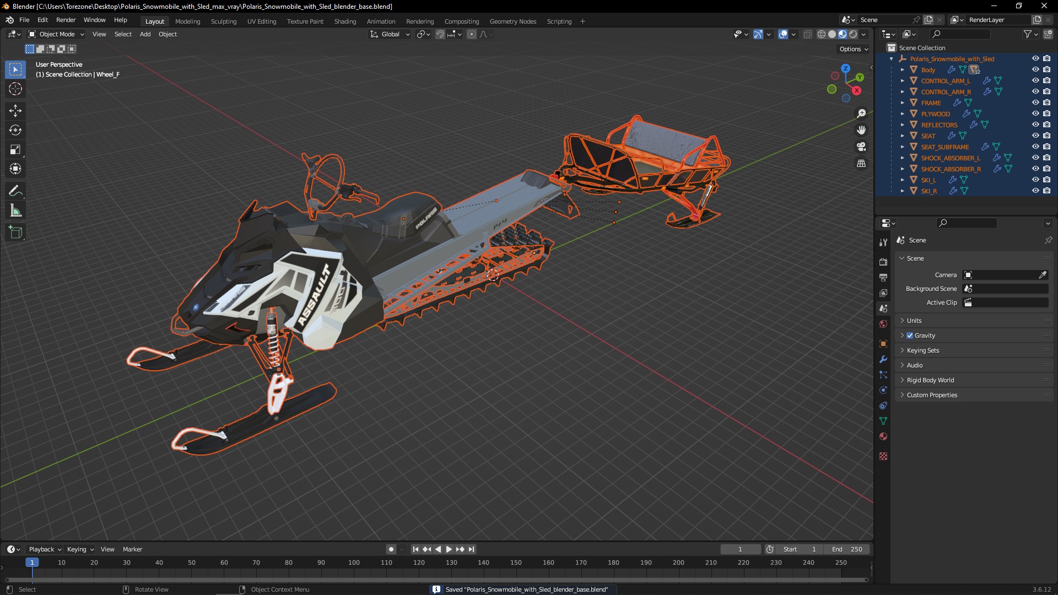Switch to the Animation workspace tab
Screen dimensions: 1058x595
click(381, 21)
